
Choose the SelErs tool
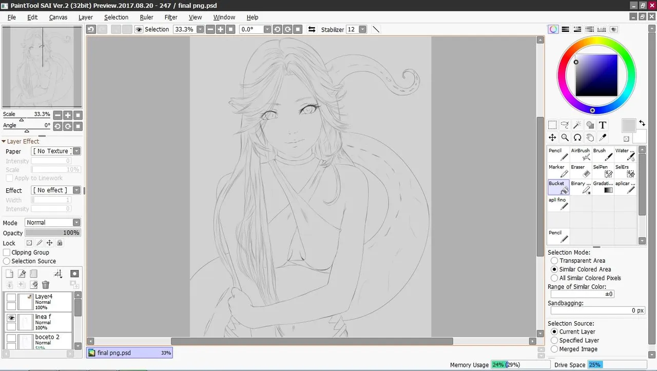point(625,171)
